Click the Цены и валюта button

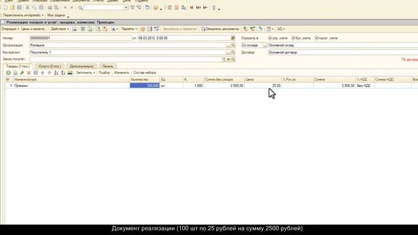point(33,29)
